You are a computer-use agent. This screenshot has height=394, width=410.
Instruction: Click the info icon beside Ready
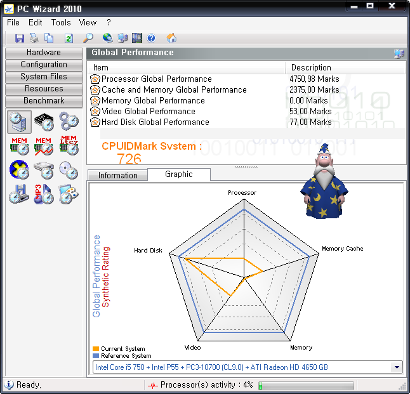[9, 385]
